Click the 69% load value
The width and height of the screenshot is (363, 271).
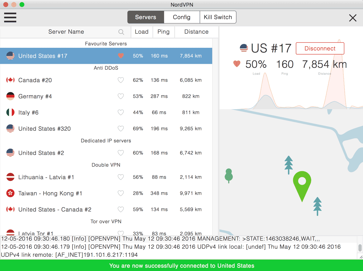pos(138,129)
